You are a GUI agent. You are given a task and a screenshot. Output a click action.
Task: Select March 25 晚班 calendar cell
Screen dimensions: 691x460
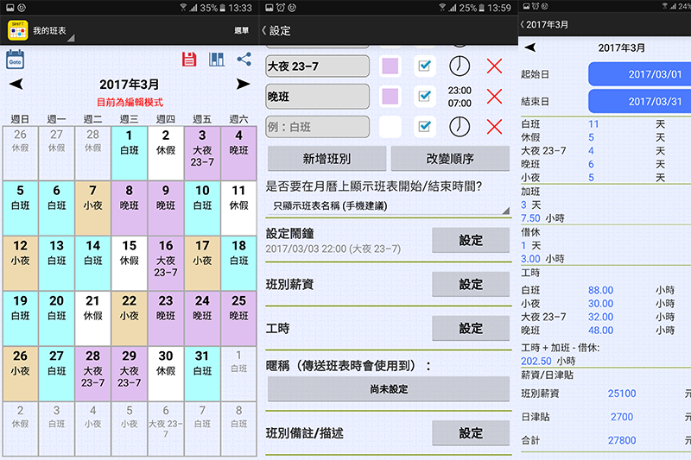238,318
